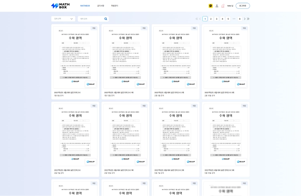This screenshot has height=196, width=301.
Task: Click the MATH BOX logo
Action: coord(60,6)
